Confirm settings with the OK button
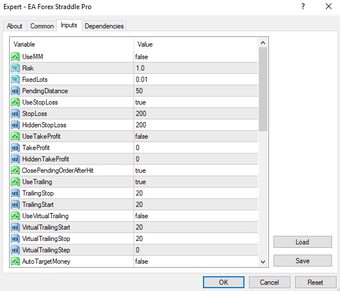The height and width of the screenshot is (291, 340). click(x=223, y=282)
